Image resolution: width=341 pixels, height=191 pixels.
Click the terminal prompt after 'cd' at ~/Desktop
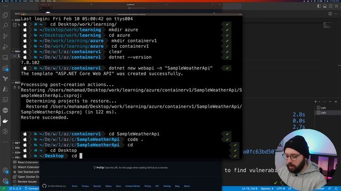(81, 156)
